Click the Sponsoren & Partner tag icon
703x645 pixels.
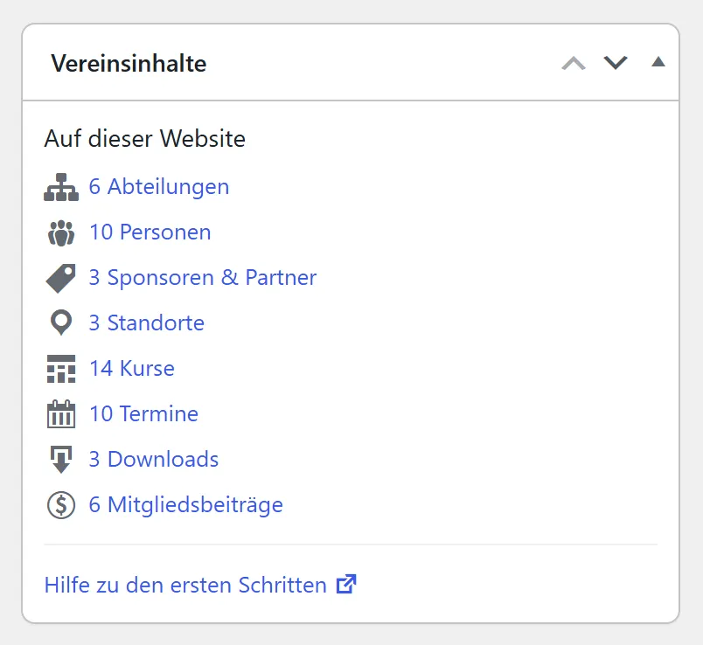pyautogui.click(x=61, y=278)
